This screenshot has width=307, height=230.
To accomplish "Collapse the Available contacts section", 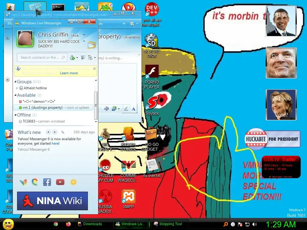I will coord(16,95).
